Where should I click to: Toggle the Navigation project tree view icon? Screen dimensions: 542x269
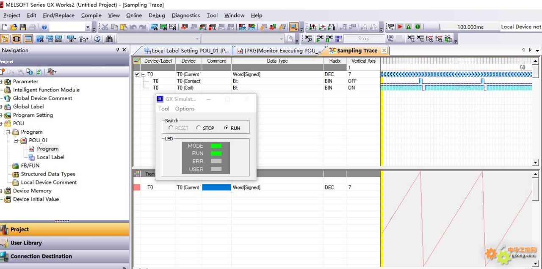pos(5,38)
